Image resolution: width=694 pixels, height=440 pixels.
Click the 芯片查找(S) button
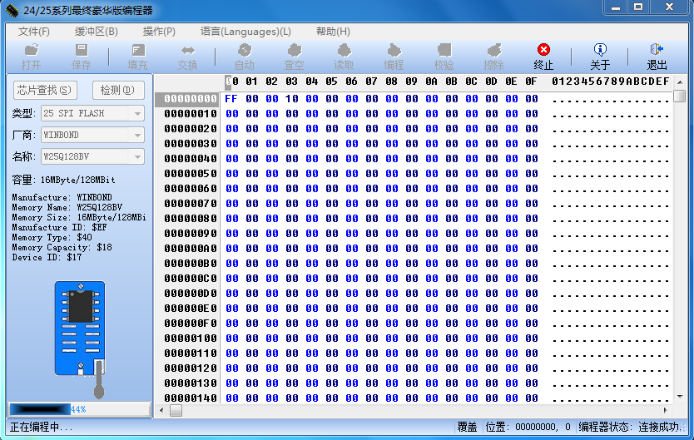click(x=44, y=90)
